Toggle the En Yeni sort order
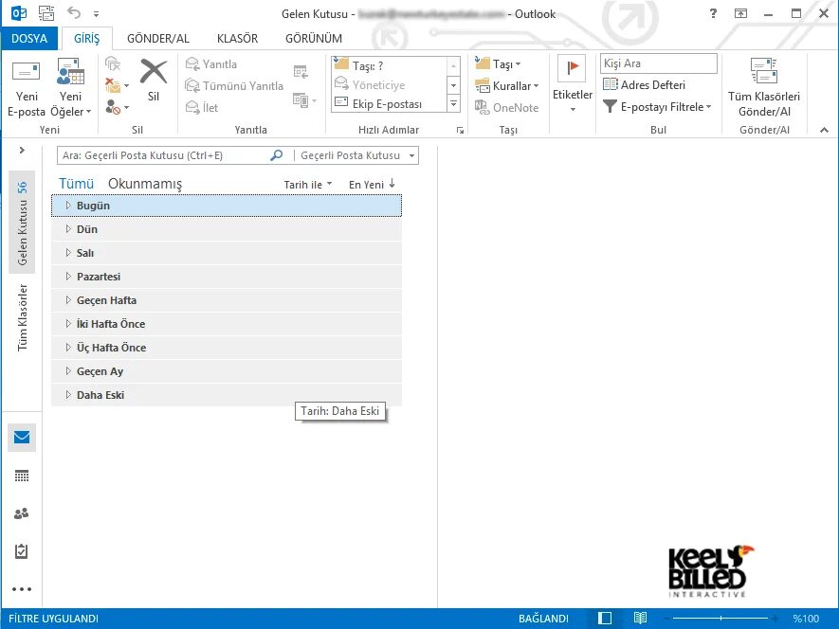This screenshot has width=839, height=629. [x=372, y=185]
